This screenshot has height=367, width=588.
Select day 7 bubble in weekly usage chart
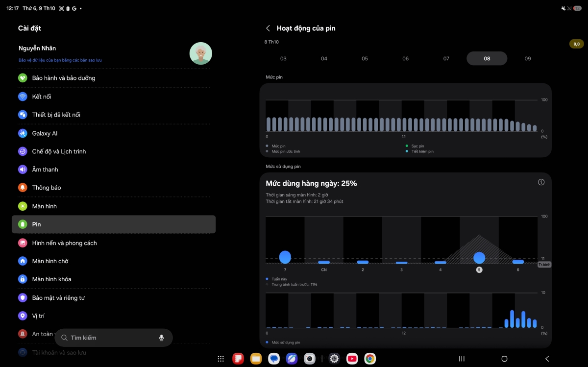[x=285, y=257]
